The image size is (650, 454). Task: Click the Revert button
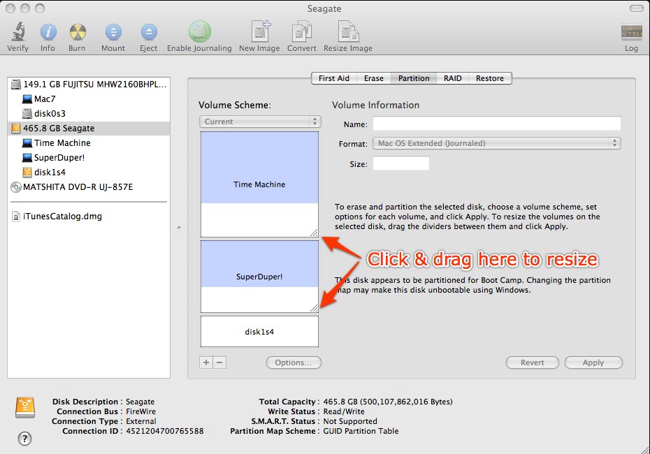(533, 363)
